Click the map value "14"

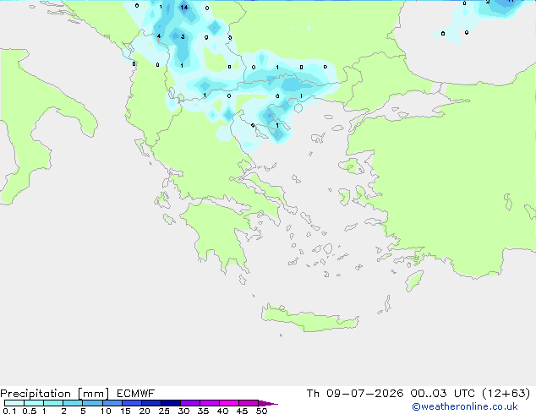coord(184,7)
